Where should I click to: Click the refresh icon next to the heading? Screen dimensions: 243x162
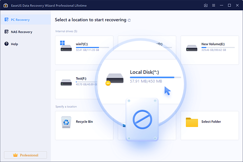(x=129, y=20)
